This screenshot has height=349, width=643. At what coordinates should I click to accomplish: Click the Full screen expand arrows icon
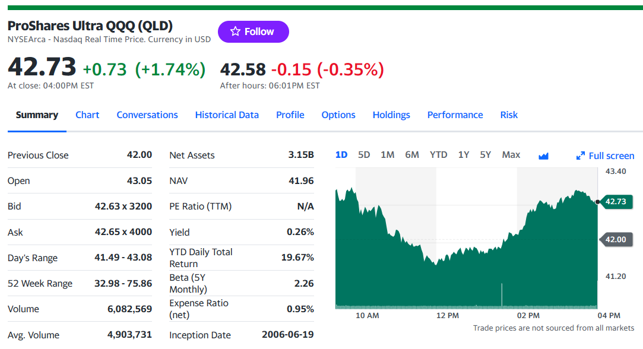(x=580, y=156)
